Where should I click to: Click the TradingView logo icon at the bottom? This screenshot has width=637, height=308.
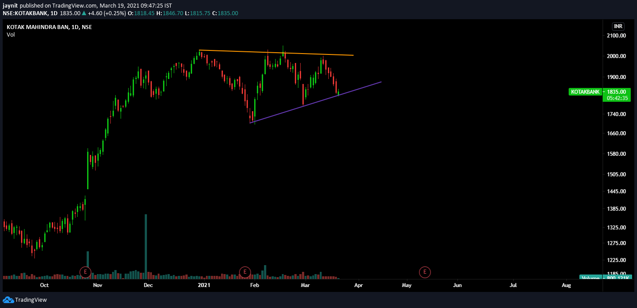tap(8, 300)
